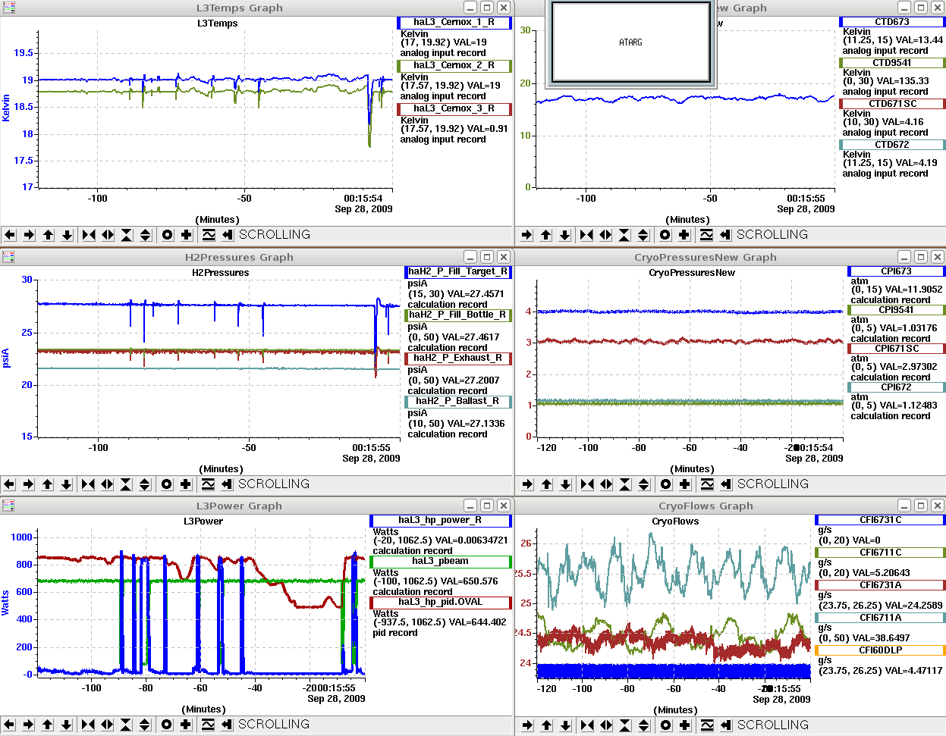Click the plus icon in L3Power toolbar
Screen dimensions: 946x736
pos(186,725)
